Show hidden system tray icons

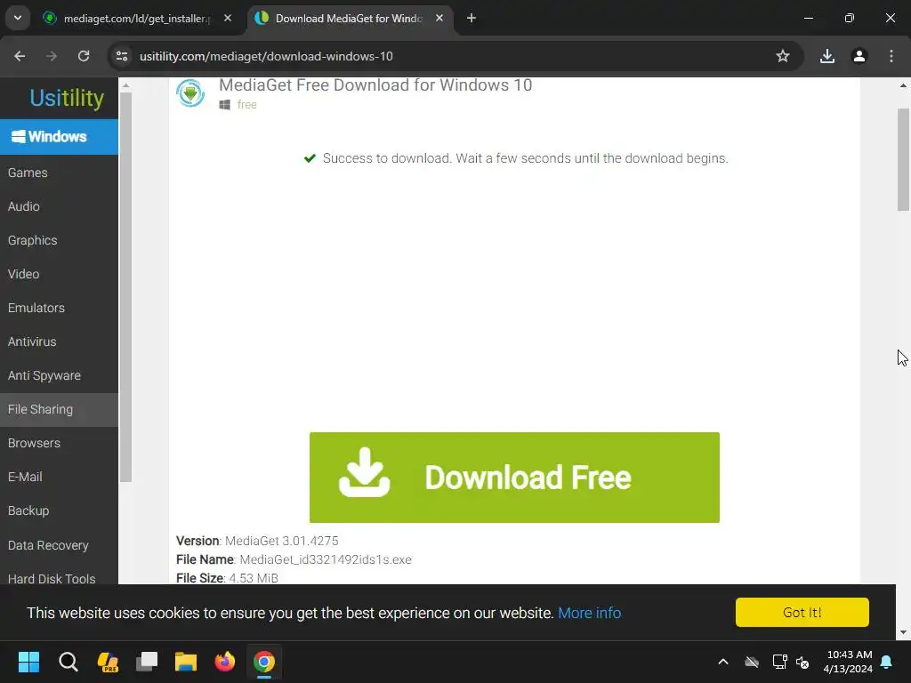[722, 662]
